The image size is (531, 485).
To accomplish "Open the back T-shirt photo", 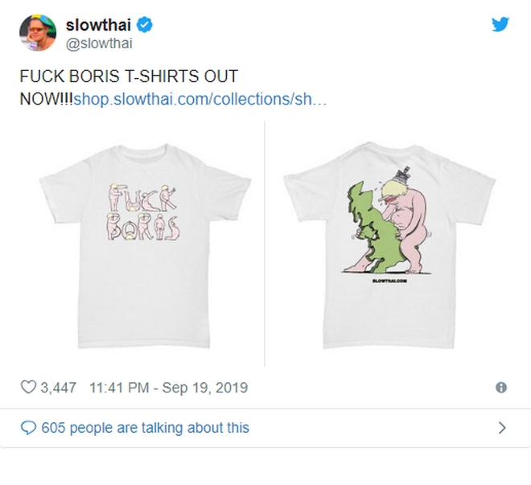I will click(x=392, y=241).
